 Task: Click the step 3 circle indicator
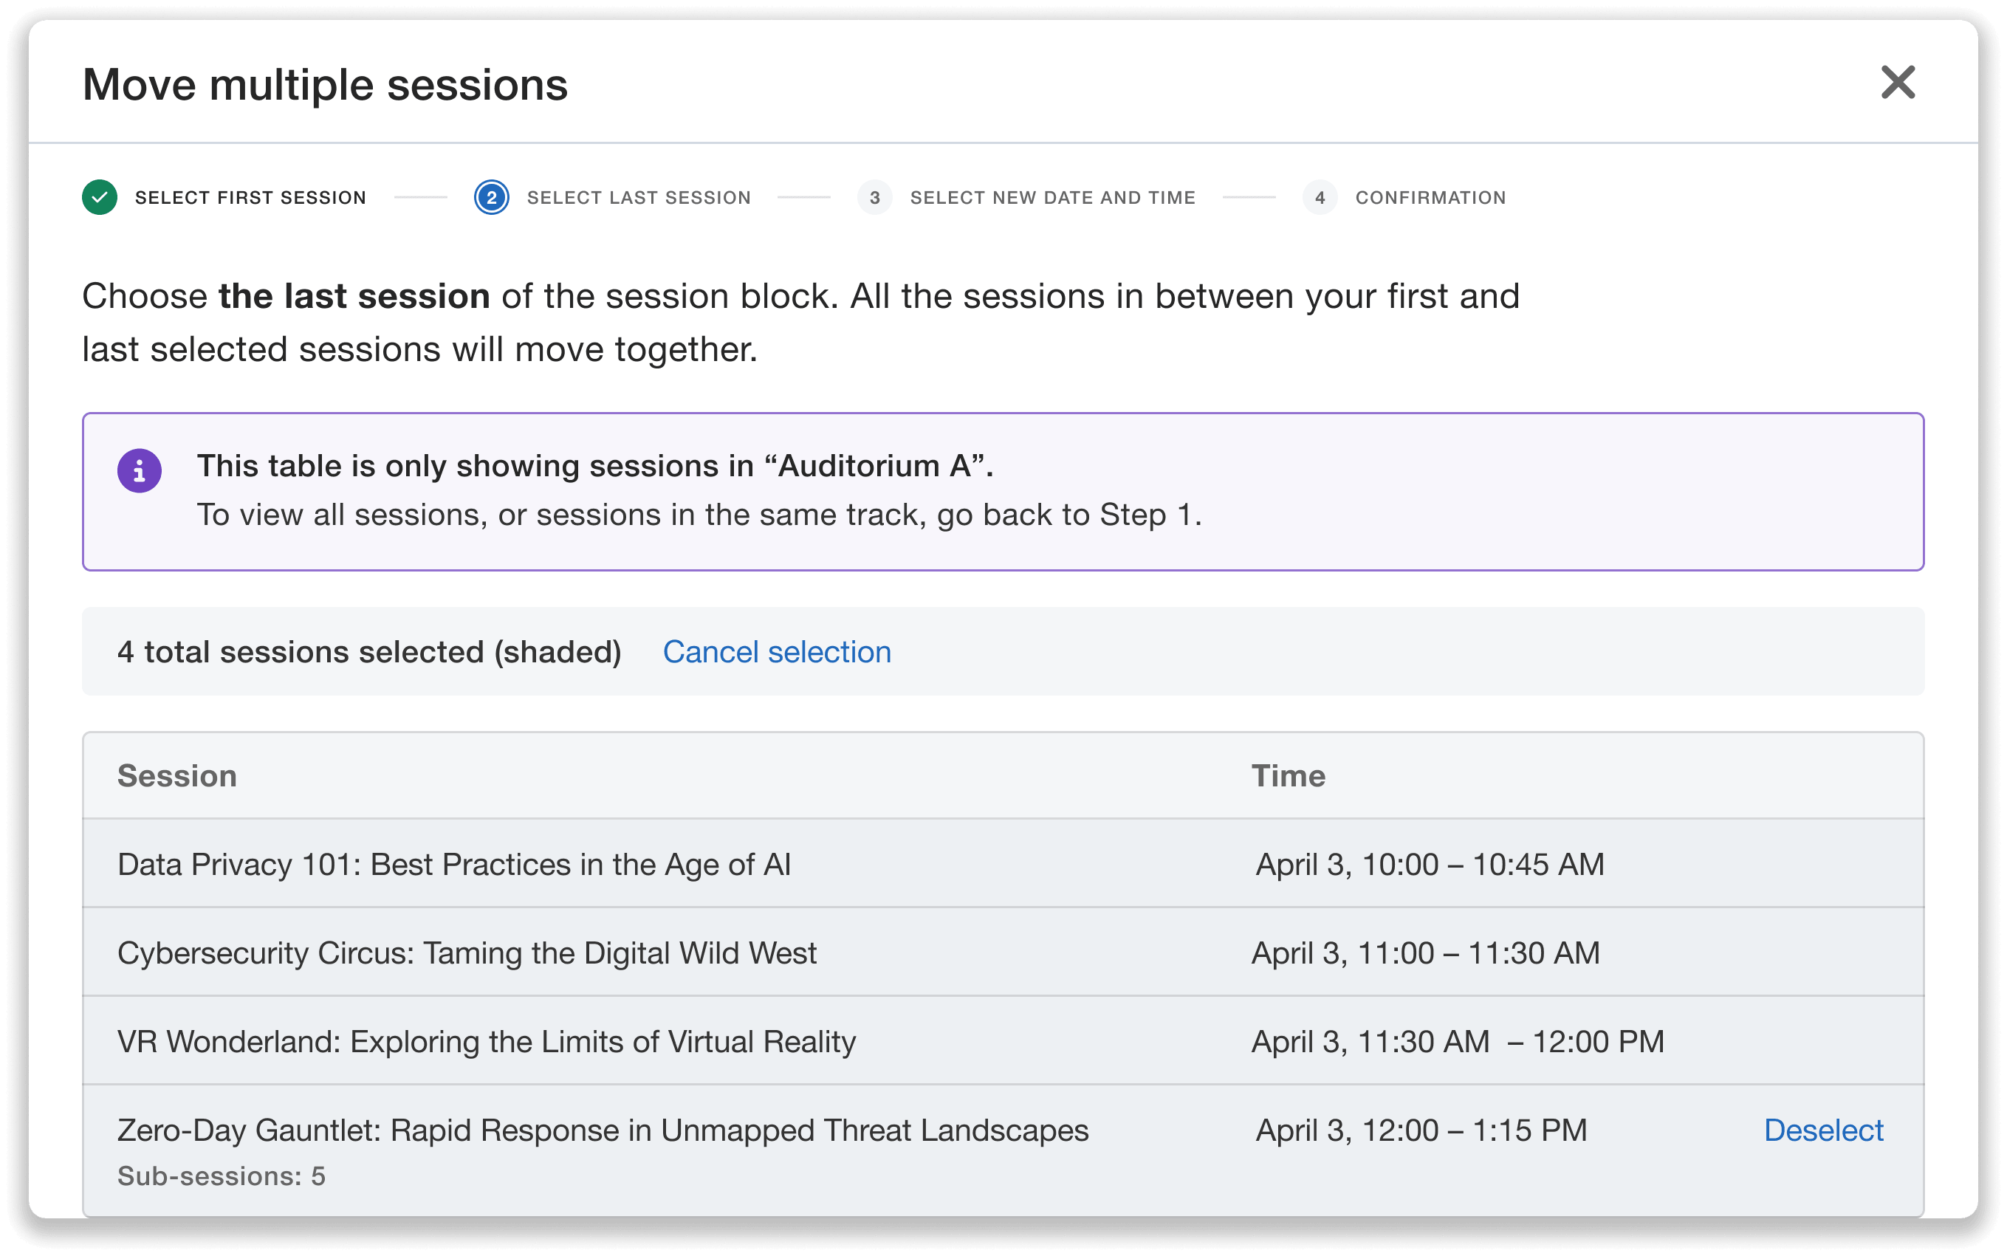875,197
